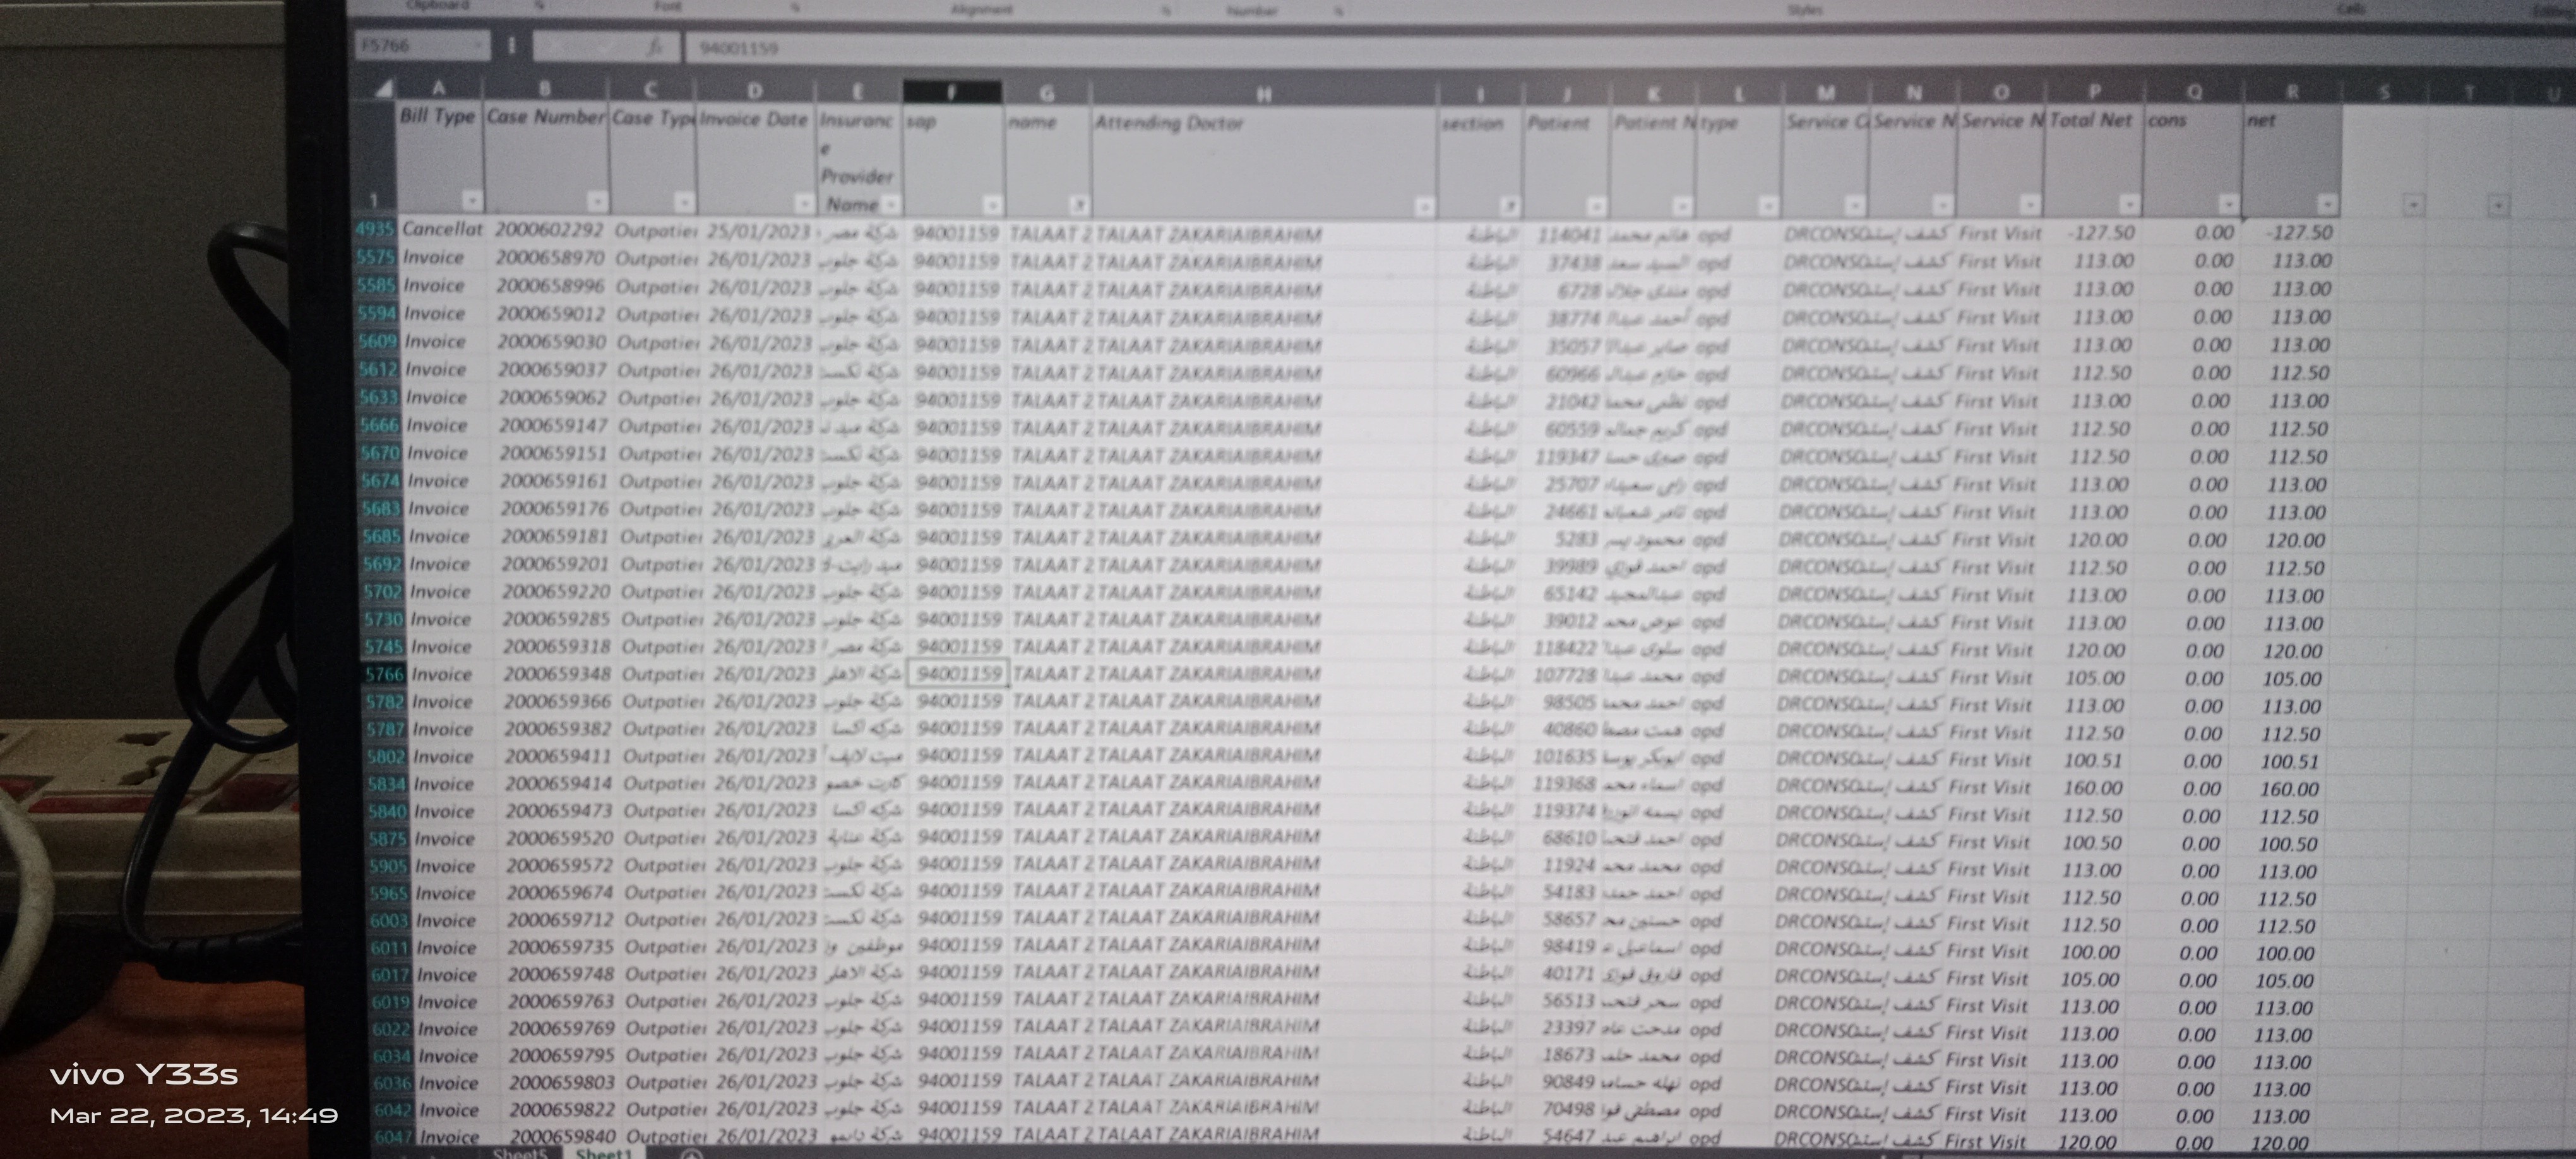2576x1159 pixels.
Task: Open the Case Type filter dropdown
Action: [684, 202]
